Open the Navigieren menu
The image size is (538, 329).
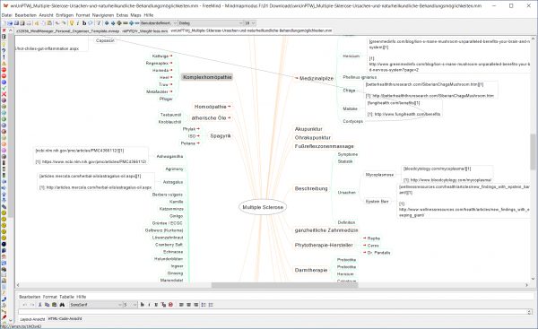pyautogui.click(x=103, y=15)
